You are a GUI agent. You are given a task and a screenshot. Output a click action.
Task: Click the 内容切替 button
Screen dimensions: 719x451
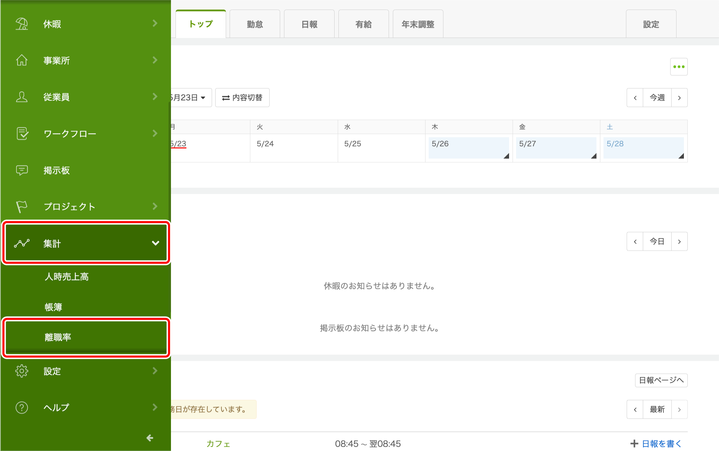[x=242, y=97]
